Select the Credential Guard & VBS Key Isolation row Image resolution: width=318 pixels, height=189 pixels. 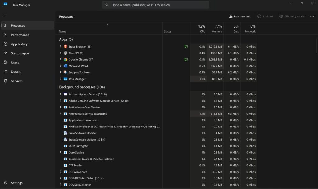click(x=156, y=159)
